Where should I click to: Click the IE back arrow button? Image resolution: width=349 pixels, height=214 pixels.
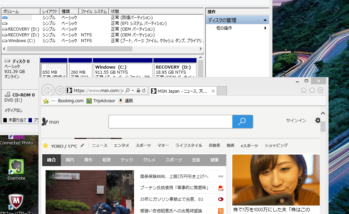tap(48, 90)
